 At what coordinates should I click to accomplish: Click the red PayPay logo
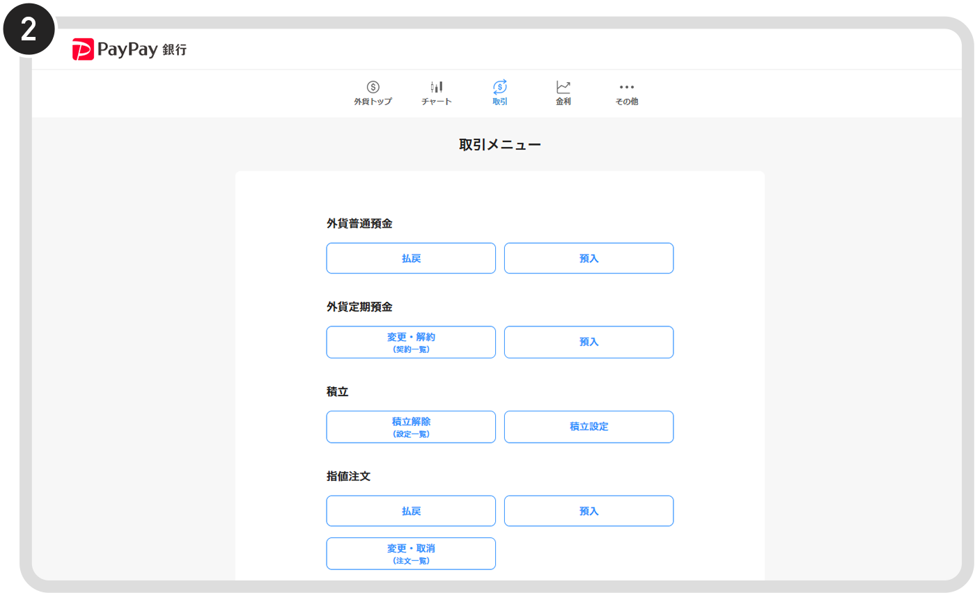click(81, 49)
